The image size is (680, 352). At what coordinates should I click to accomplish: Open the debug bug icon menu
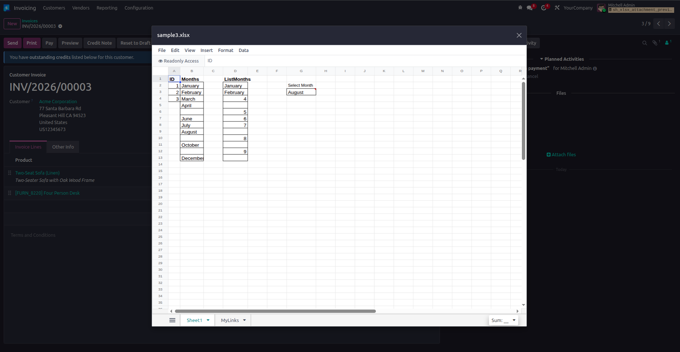(520, 8)
